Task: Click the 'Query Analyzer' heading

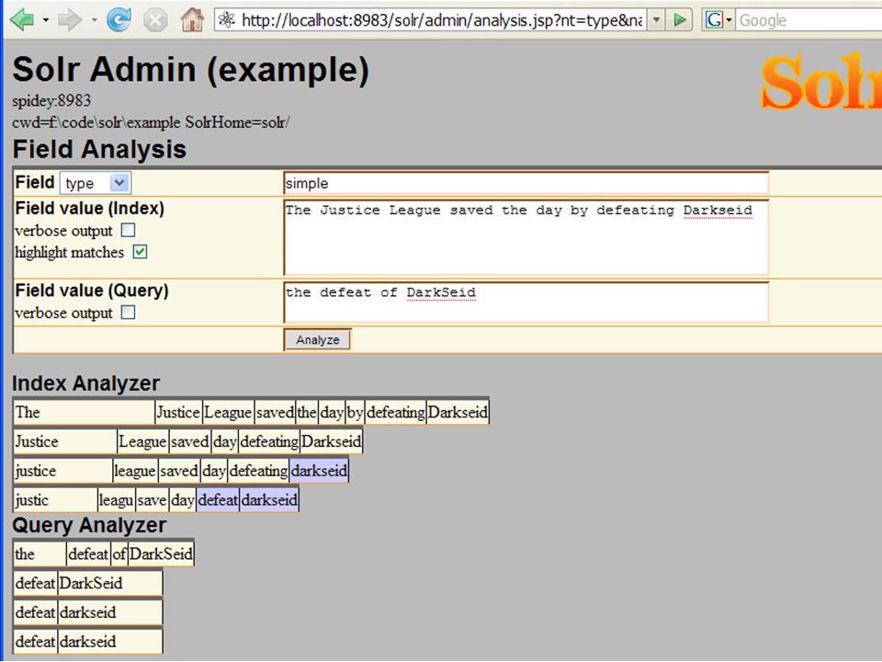Action: [x=89, y=525]
